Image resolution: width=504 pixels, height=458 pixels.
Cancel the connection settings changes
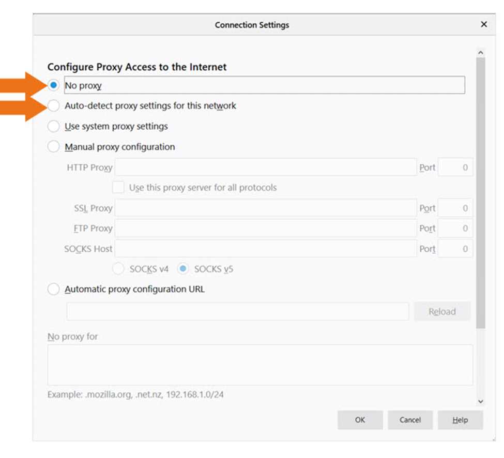410,420
